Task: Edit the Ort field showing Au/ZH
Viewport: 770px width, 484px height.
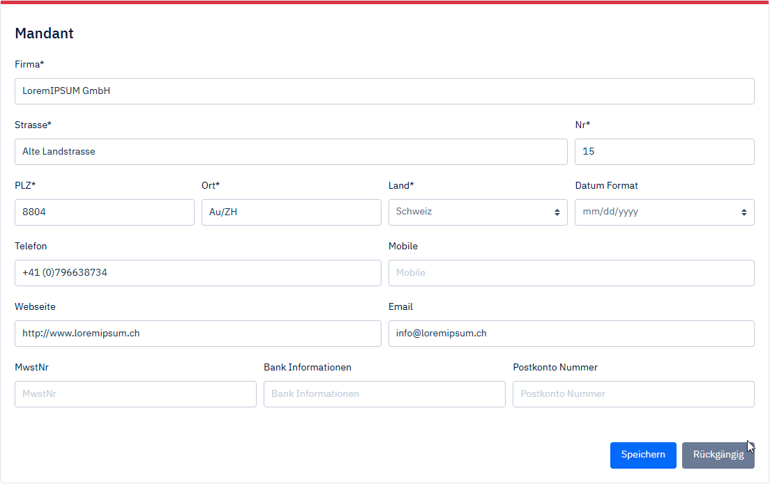Action: (290, 212)
